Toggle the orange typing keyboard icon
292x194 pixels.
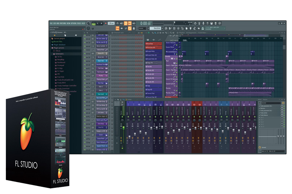(118, 28)
